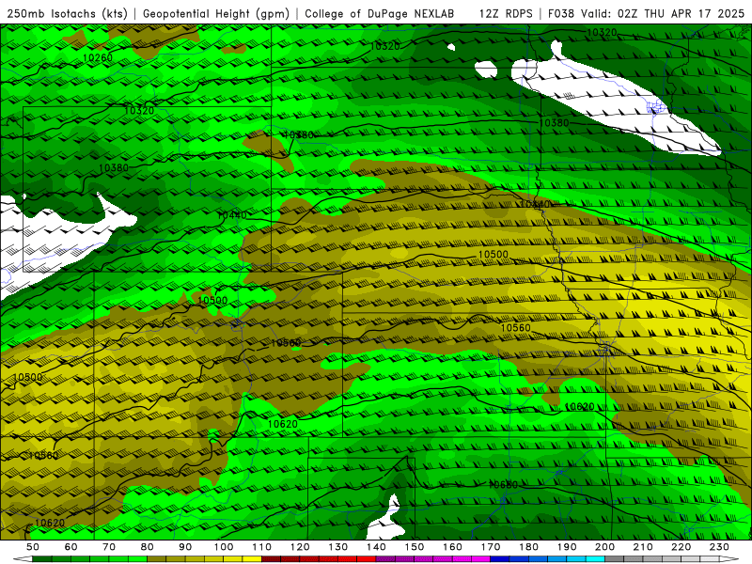This screenshot has width=752, height=564.
Task: Click the 180 knot scale label
Action: (x=528, y=547)
